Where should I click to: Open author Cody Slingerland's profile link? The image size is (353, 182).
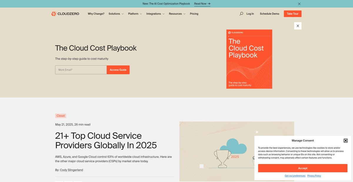[x=71, y=170]
